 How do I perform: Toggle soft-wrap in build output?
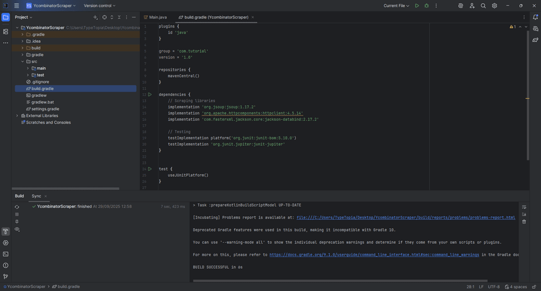click(524, 207)
